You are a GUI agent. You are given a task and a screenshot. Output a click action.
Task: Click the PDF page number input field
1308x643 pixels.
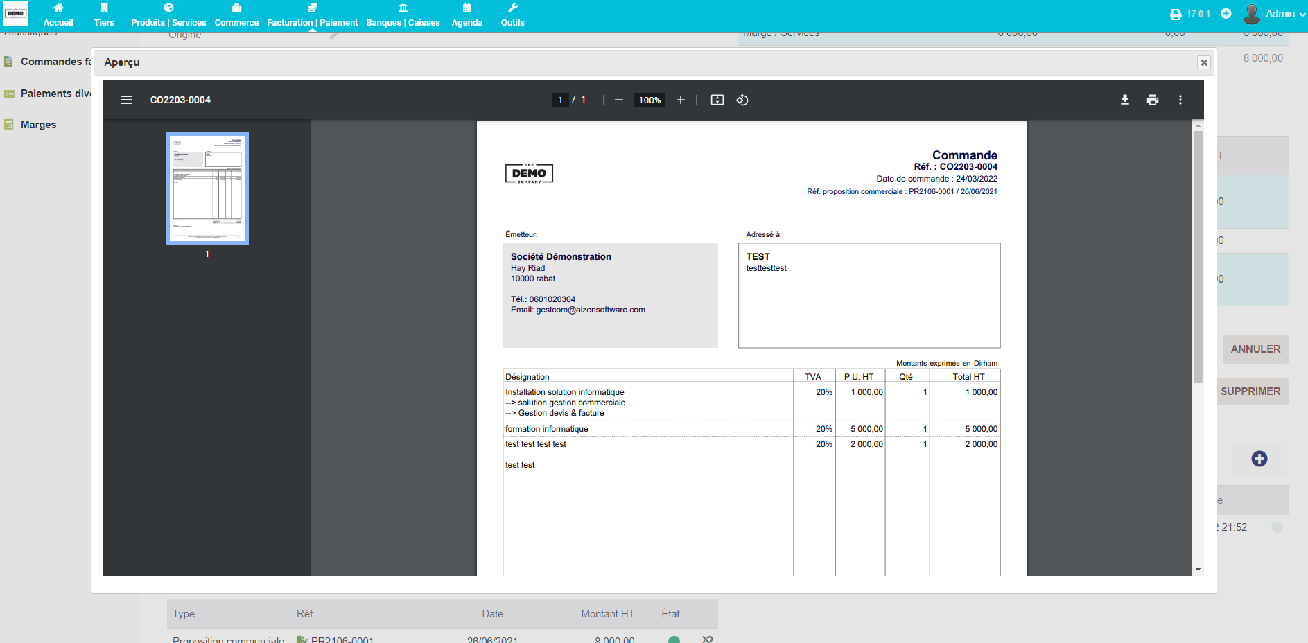click(x=560, y=100)
